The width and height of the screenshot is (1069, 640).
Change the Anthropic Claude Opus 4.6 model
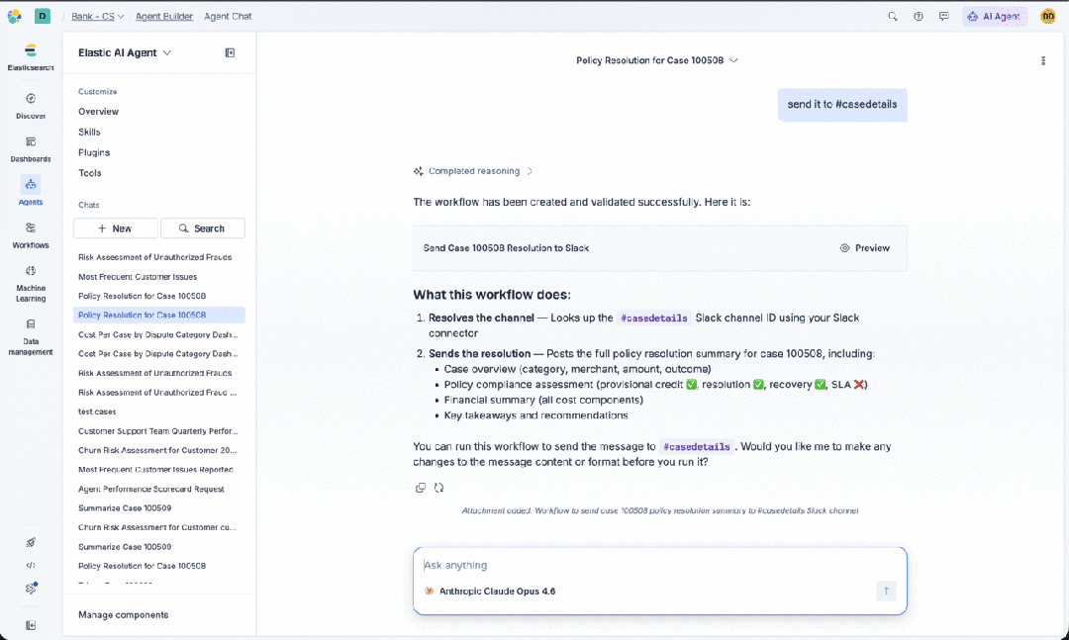pyautogui.click(x=490, y=591)
